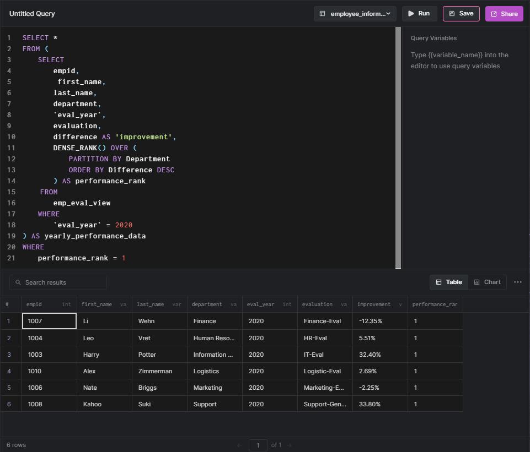The width and height of the screenshot is (530, 452).
Task: Select the empid cell 1007
Action: 49,321
